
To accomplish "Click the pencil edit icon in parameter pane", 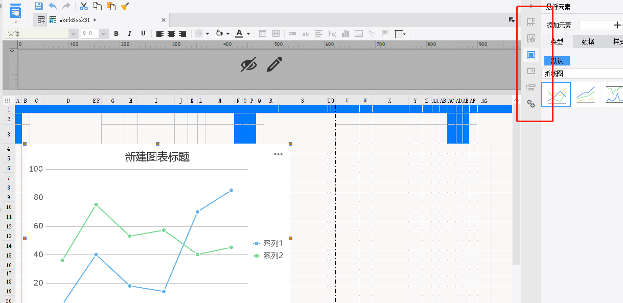I will (x=274, y=64).
